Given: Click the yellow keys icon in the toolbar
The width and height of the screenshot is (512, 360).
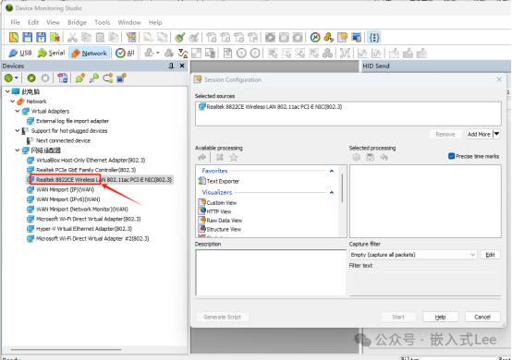Looking at the screenshot, I should (328, 38).
